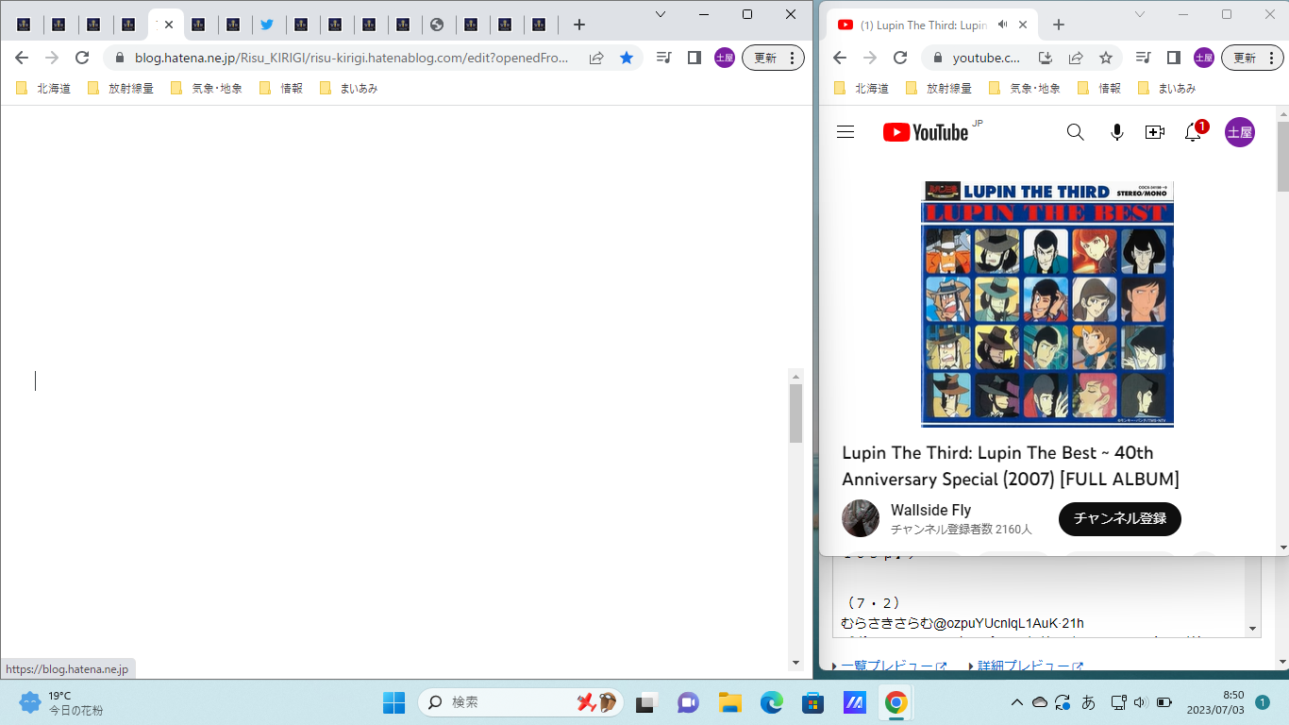Switch to the globe icon tab
Screen dimensions: 1289x725
click(x=435, y=25)
